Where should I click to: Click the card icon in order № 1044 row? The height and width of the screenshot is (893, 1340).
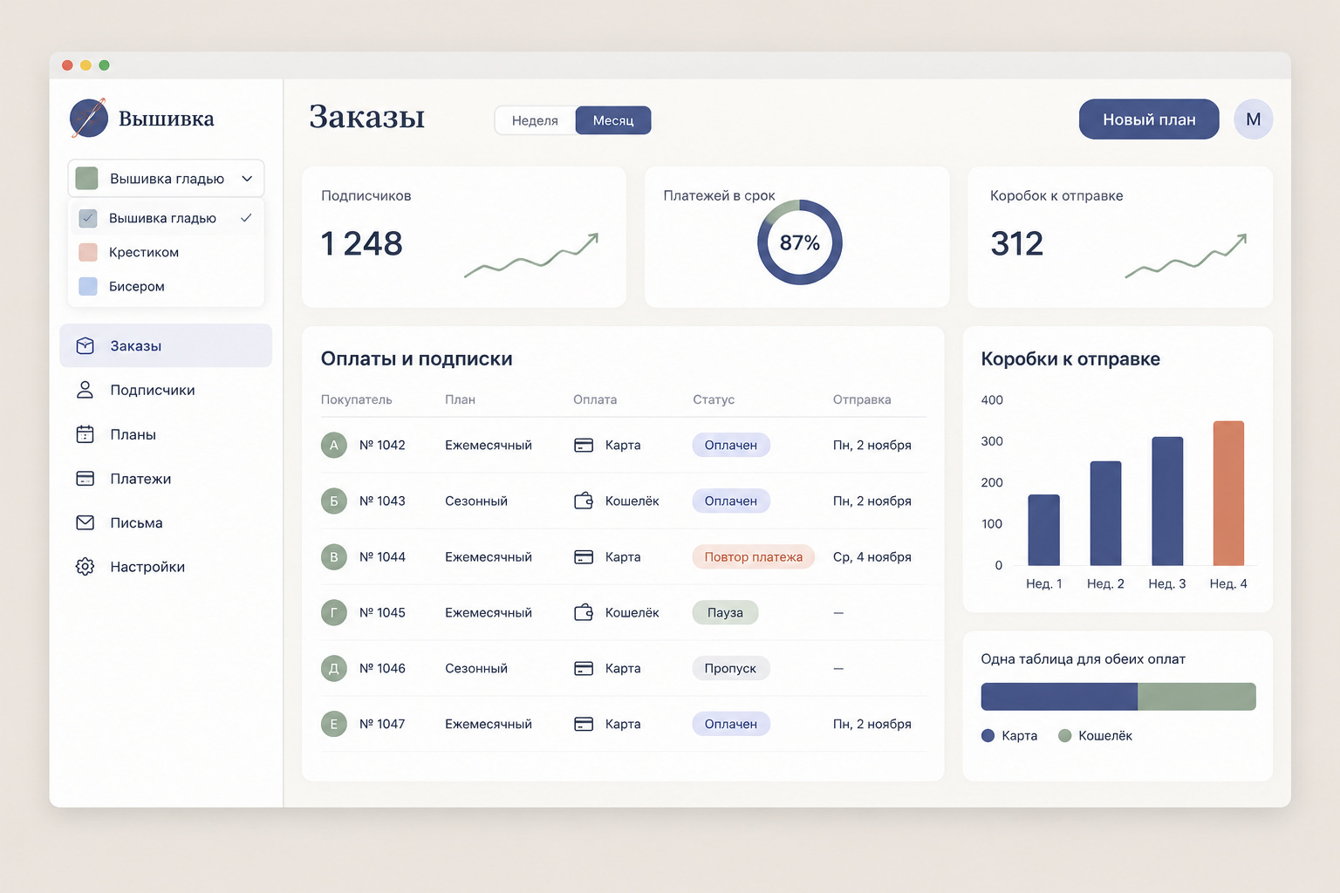(x=584, y=557)
